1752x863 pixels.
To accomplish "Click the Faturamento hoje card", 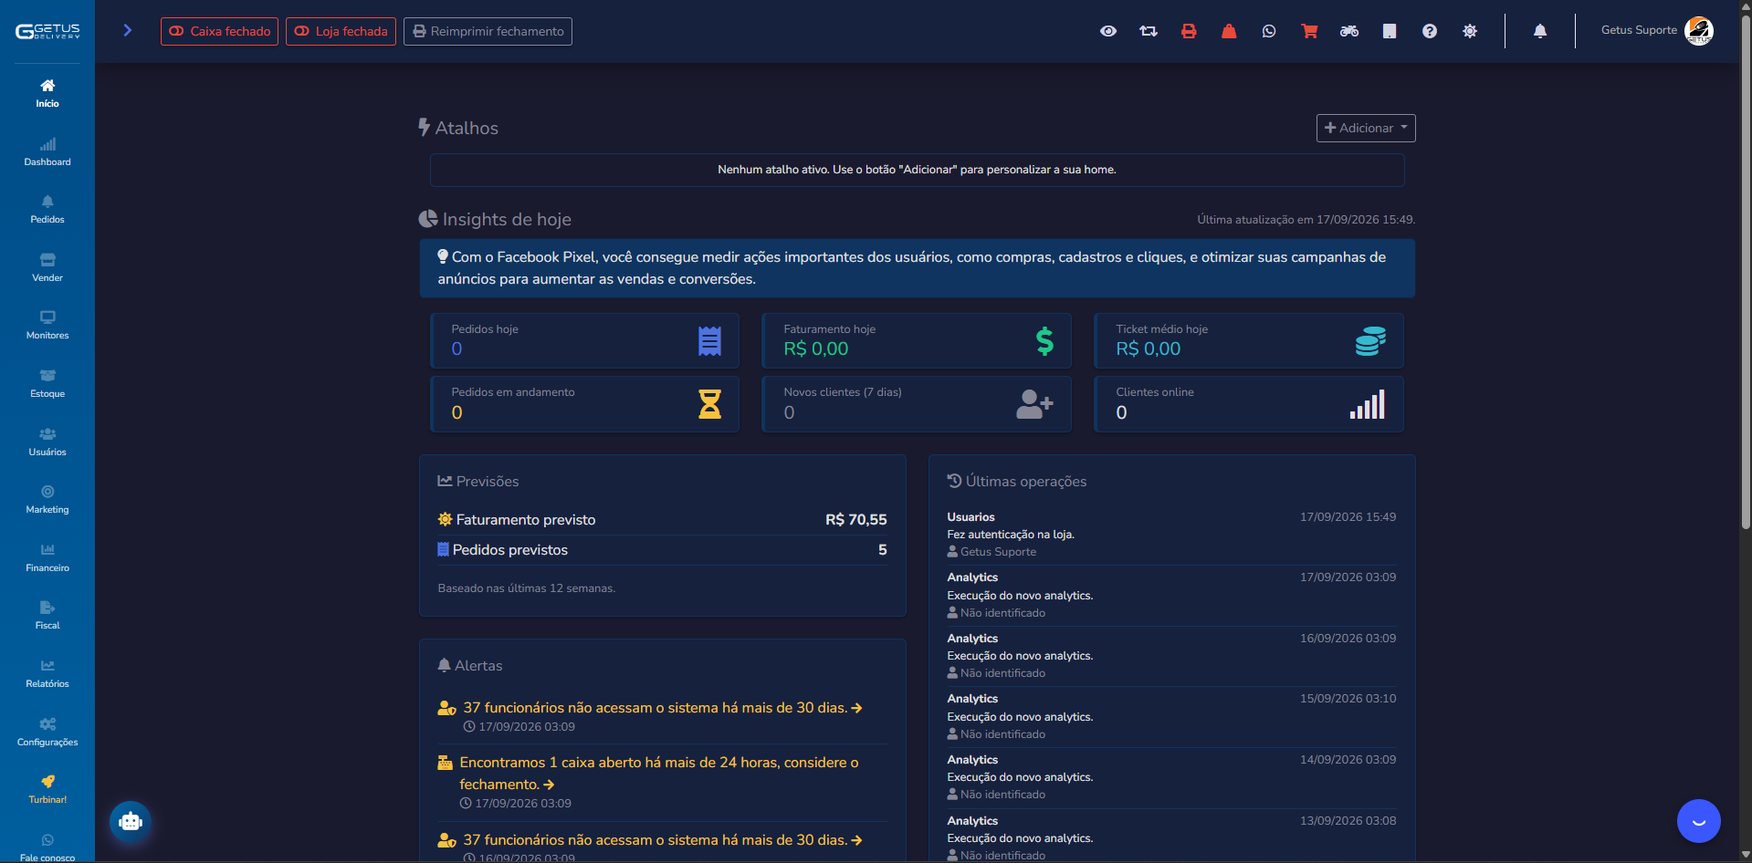I will point(918,340).
